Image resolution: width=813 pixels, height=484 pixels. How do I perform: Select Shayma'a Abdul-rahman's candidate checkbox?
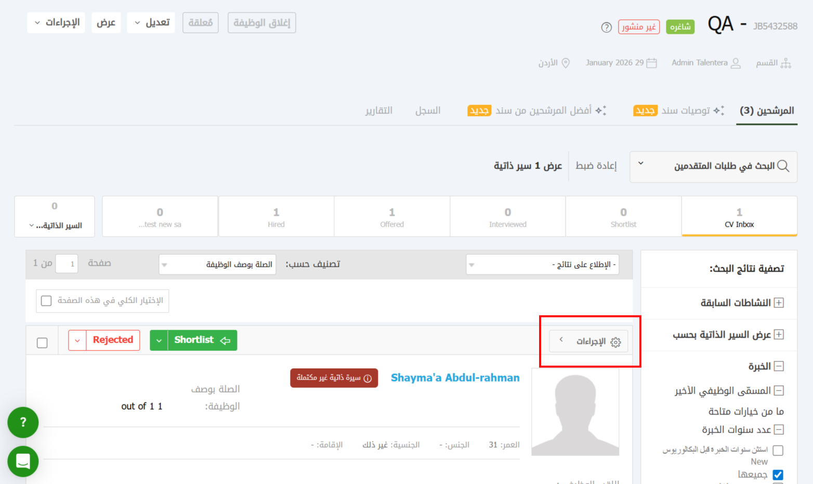click(42, 343)
